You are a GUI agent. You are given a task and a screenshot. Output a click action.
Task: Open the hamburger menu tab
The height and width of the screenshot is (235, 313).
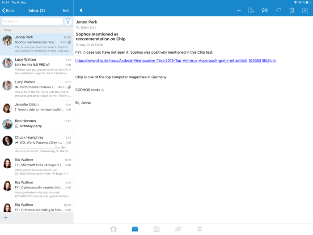pos(199,229)
